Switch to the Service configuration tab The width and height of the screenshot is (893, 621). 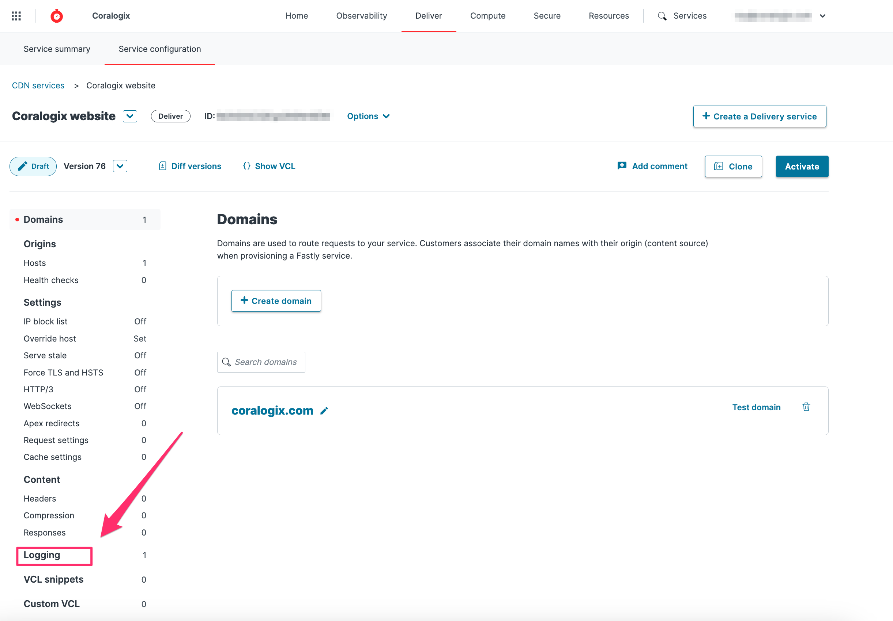(x=159, y=49)
